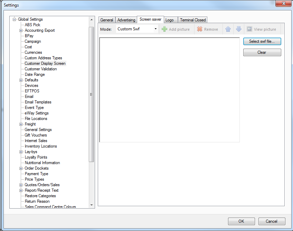Select Email Templates in the settings tree
The image size is (293, 231).
click(38, 102)
